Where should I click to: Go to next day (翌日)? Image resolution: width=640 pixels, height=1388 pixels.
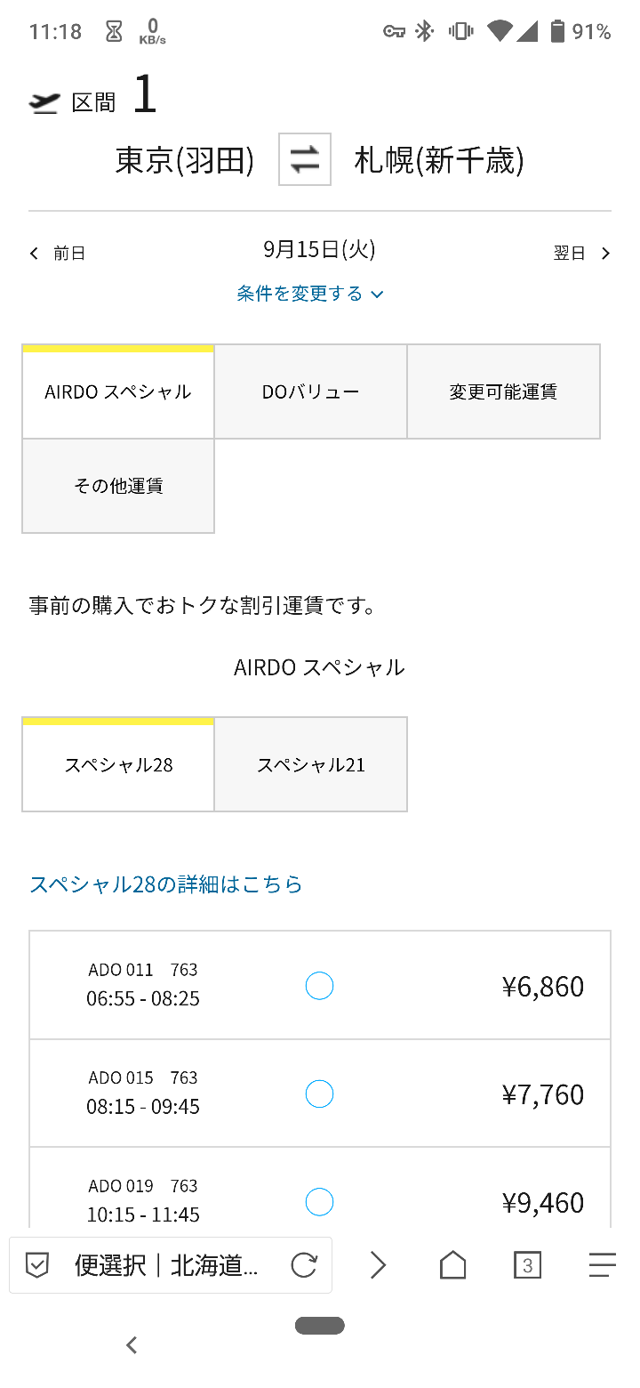[582, 254]
